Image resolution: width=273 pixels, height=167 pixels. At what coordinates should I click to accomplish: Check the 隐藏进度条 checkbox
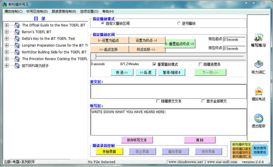click(200, 64)
